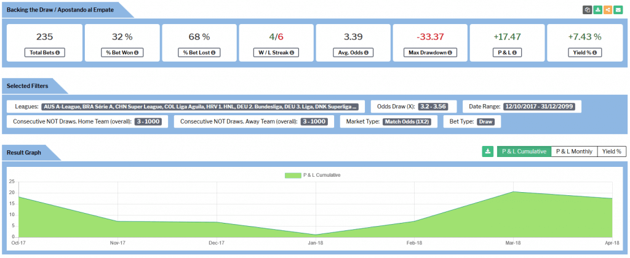Switch graph to P & L Monthly
630x258 pixels.
click(x=574, y=151)
